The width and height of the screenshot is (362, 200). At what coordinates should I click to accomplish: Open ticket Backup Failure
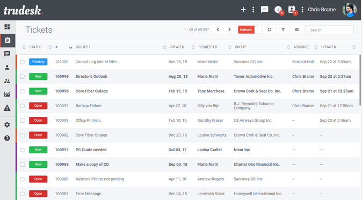tap(89, 106)
